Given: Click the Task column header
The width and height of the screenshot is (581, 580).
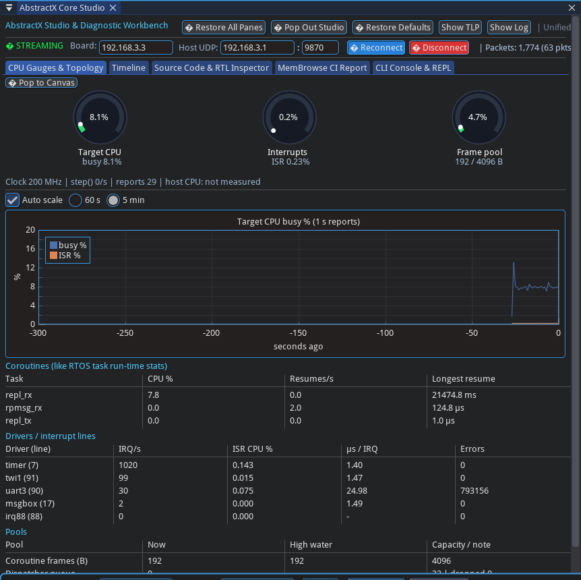Looking at the screenshot, I should click(14, 379).
